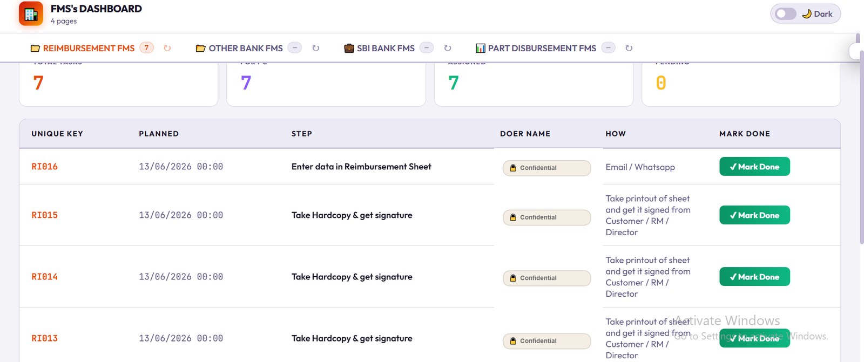Click the UNIQUE KEY column header
Image resolution: width=864 pixels, height=362 pixels.
[57, 134]
